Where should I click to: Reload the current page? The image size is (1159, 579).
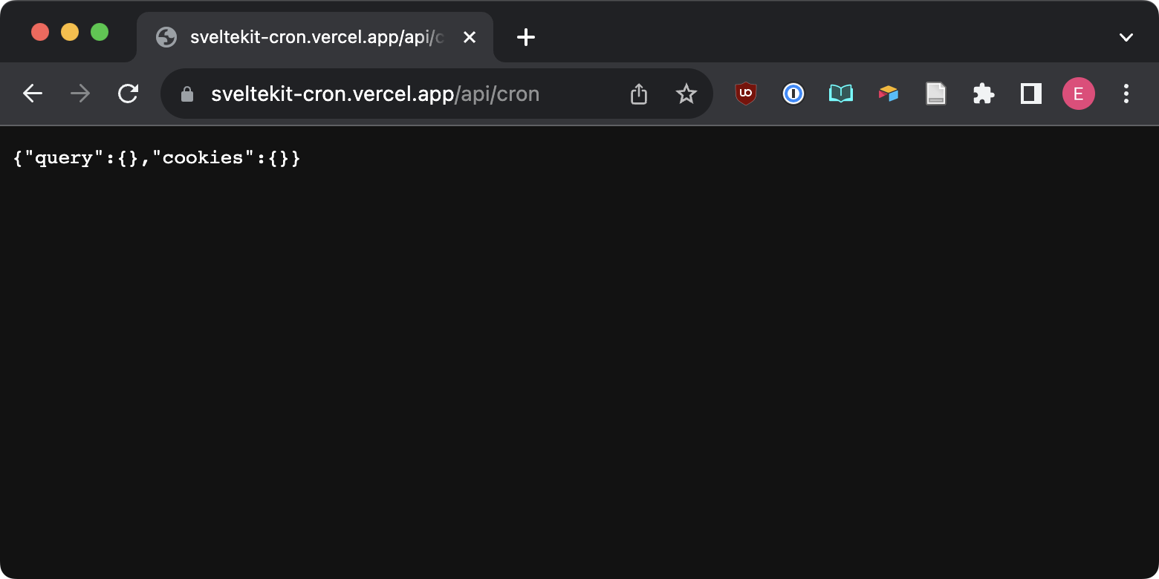pos(128,94)
